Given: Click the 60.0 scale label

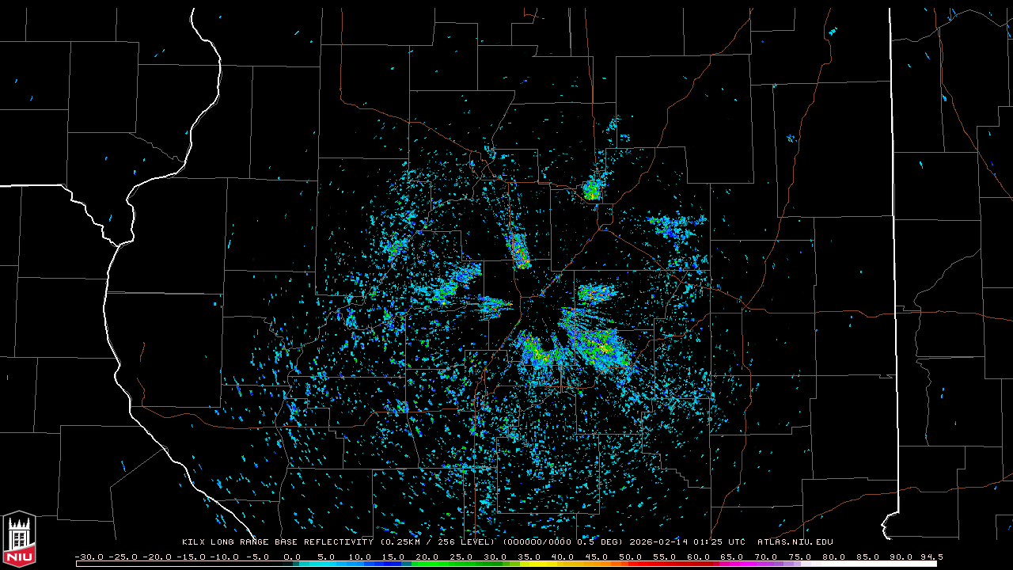Looking at the screenshot, I should pyautogui.click(x=699, y=557).
